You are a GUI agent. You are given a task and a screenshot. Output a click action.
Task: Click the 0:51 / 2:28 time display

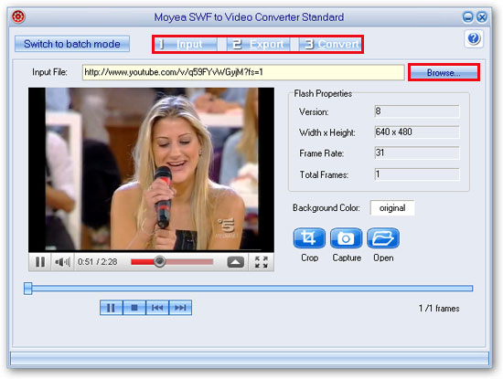point(97,262)
